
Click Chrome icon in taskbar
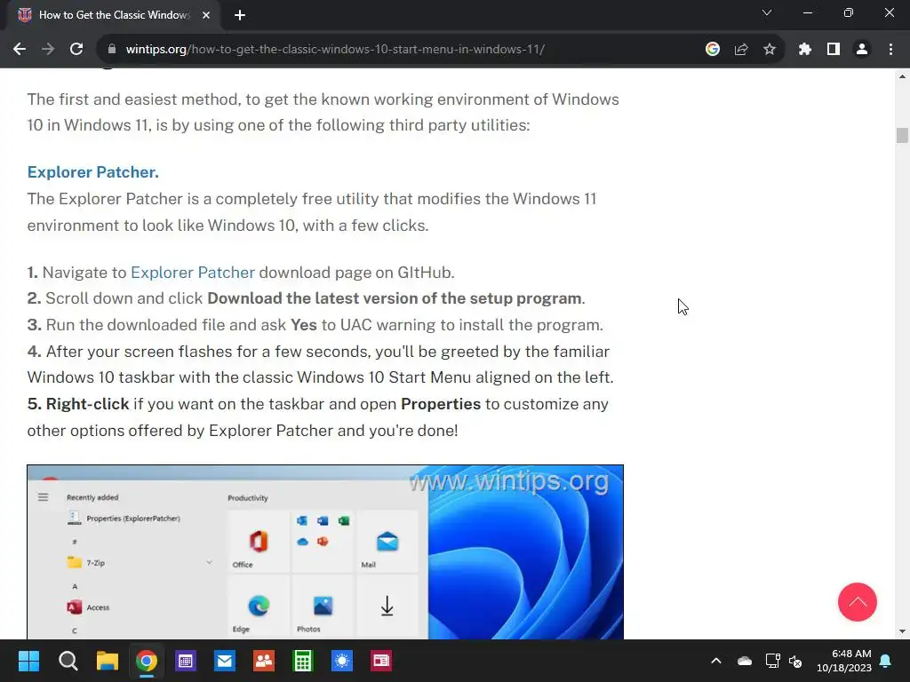147,661
